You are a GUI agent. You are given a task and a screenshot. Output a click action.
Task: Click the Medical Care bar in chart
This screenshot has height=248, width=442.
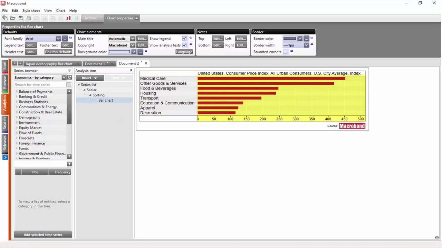(271, 79)
